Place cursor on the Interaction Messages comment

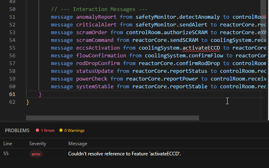click(100, 9)
